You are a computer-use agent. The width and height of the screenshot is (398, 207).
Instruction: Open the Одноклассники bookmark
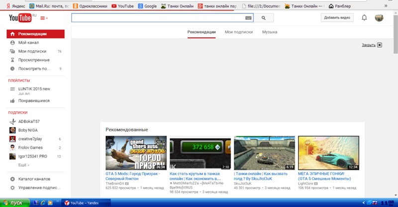tap(90, 6)
